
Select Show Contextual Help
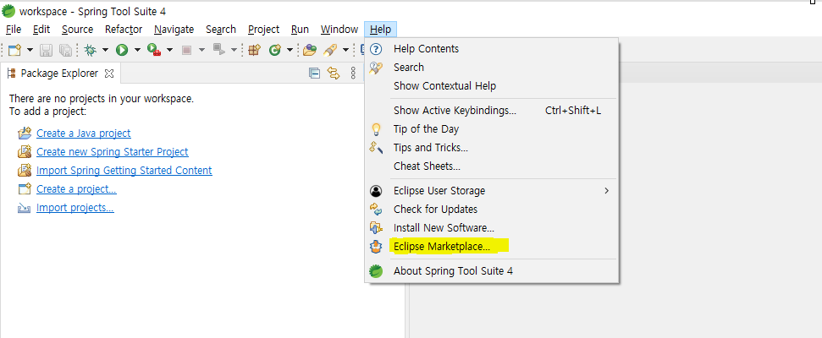tap(492, 86)
